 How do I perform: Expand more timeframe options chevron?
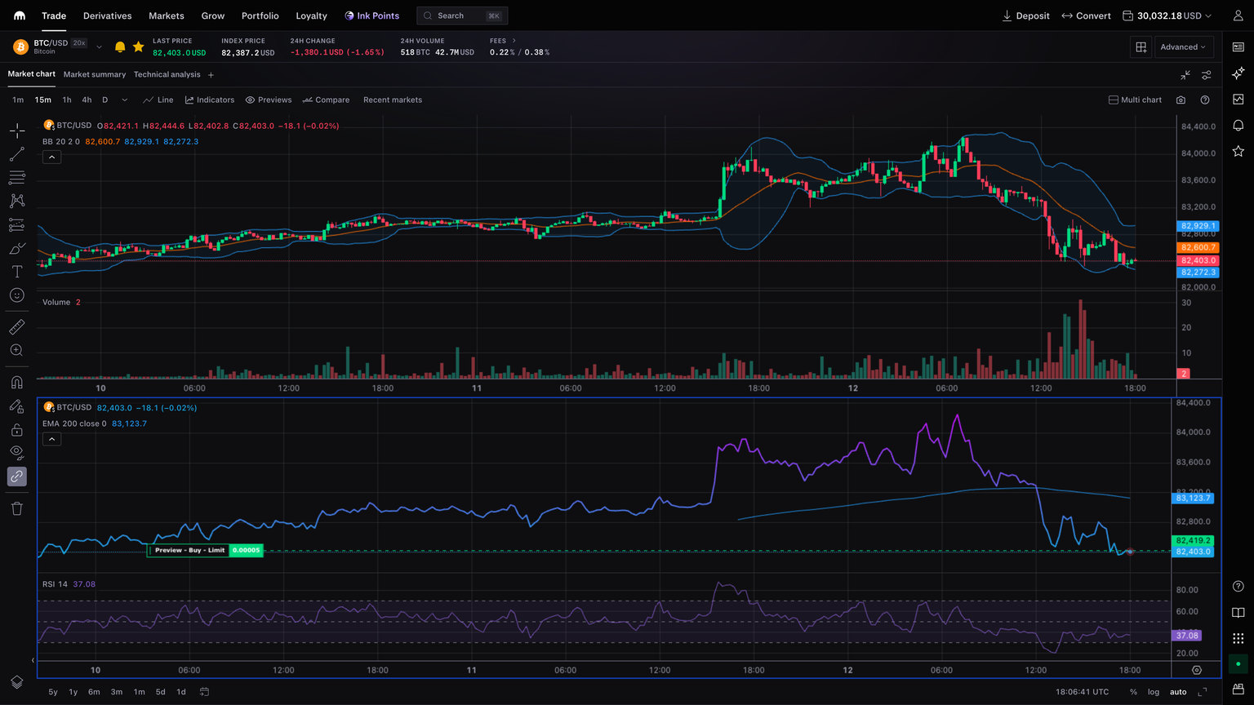[124, 100]
